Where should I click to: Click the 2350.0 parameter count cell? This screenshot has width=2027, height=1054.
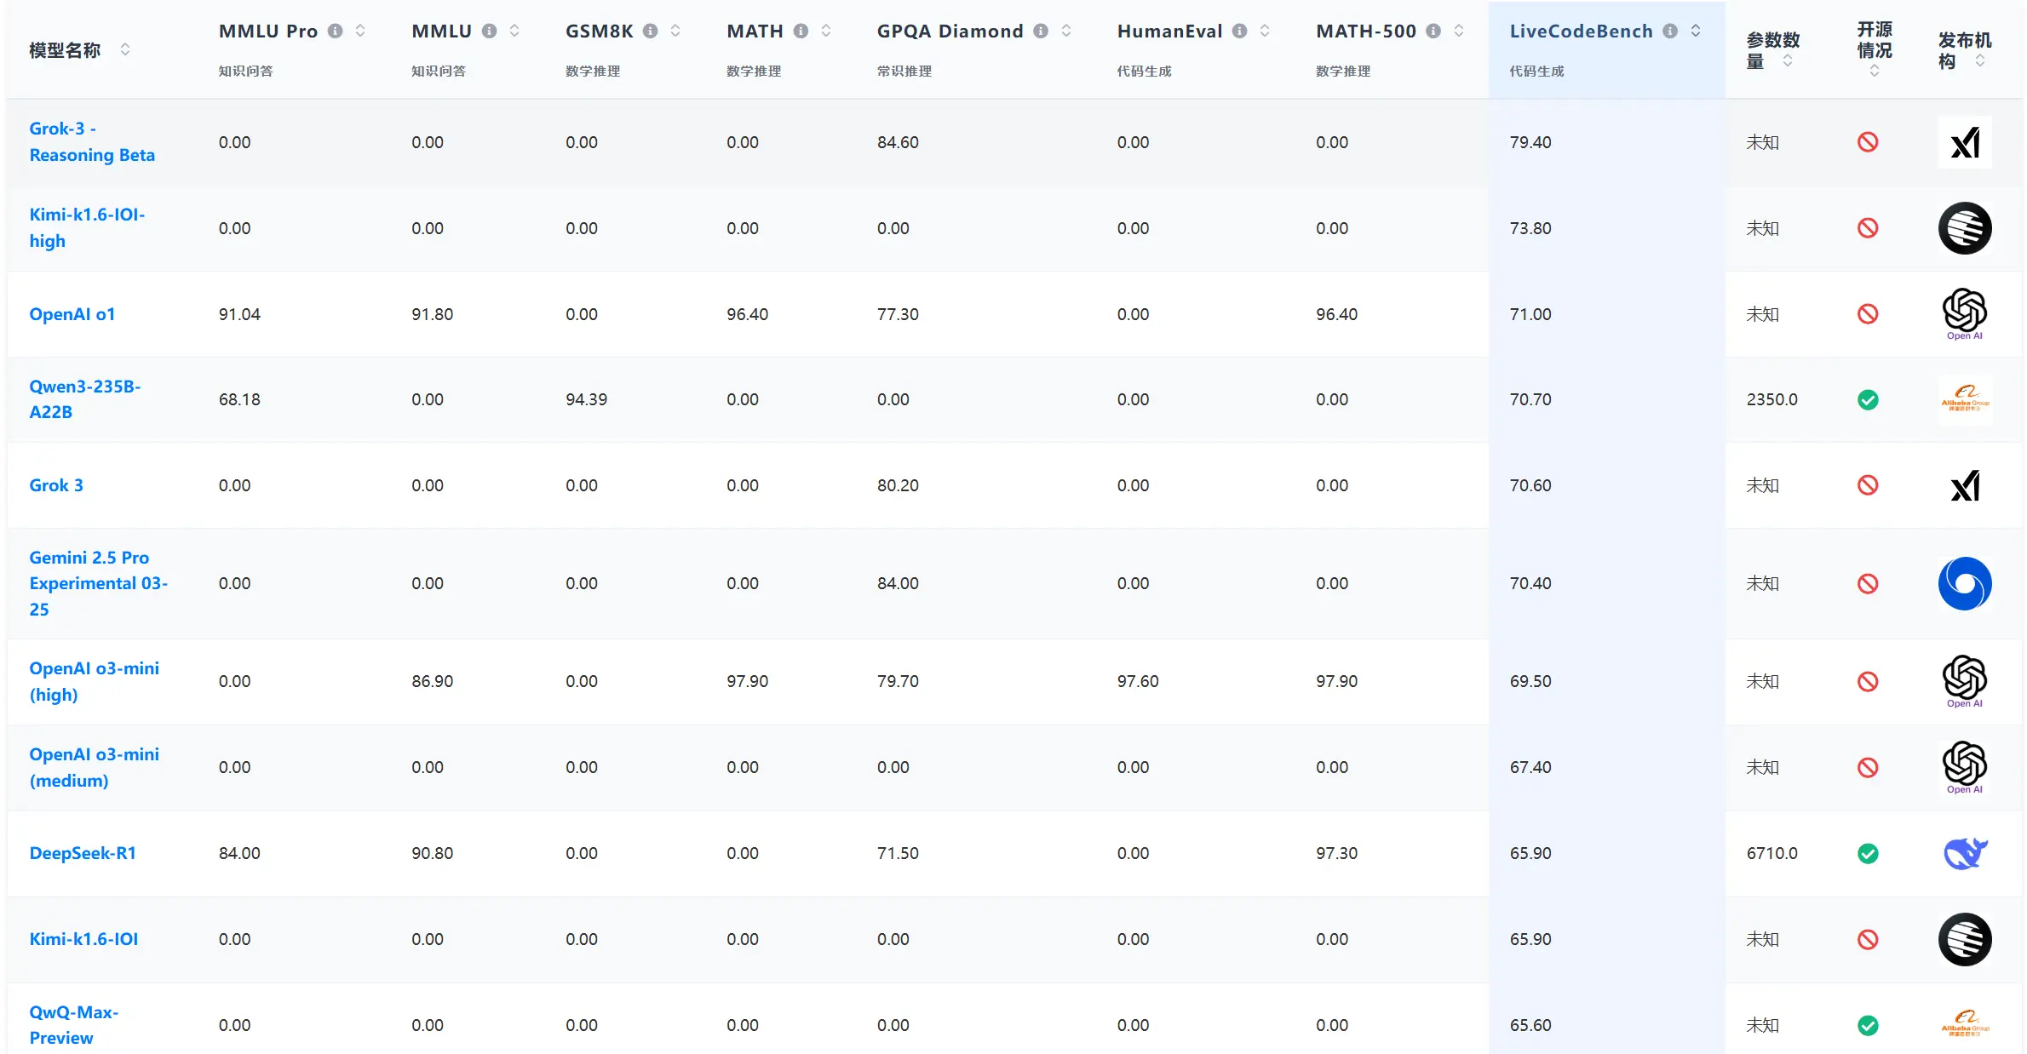1772,399
